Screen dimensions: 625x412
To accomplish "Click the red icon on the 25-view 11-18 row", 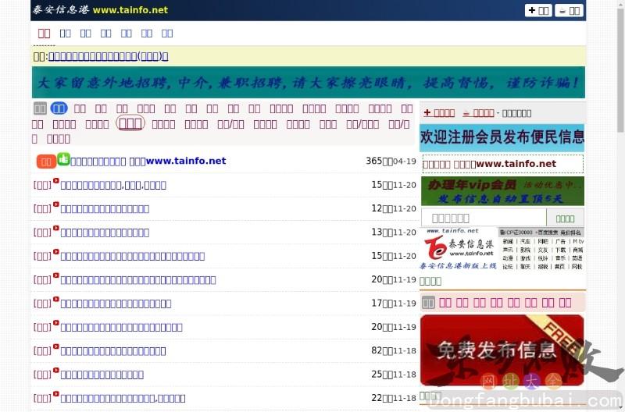I will (x=55, y=370).
